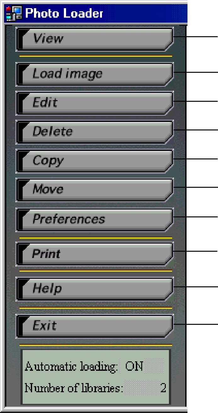The width and height of the screenshot is (218, 413).
Task: Select the Load image button
Action: (95, 74)
